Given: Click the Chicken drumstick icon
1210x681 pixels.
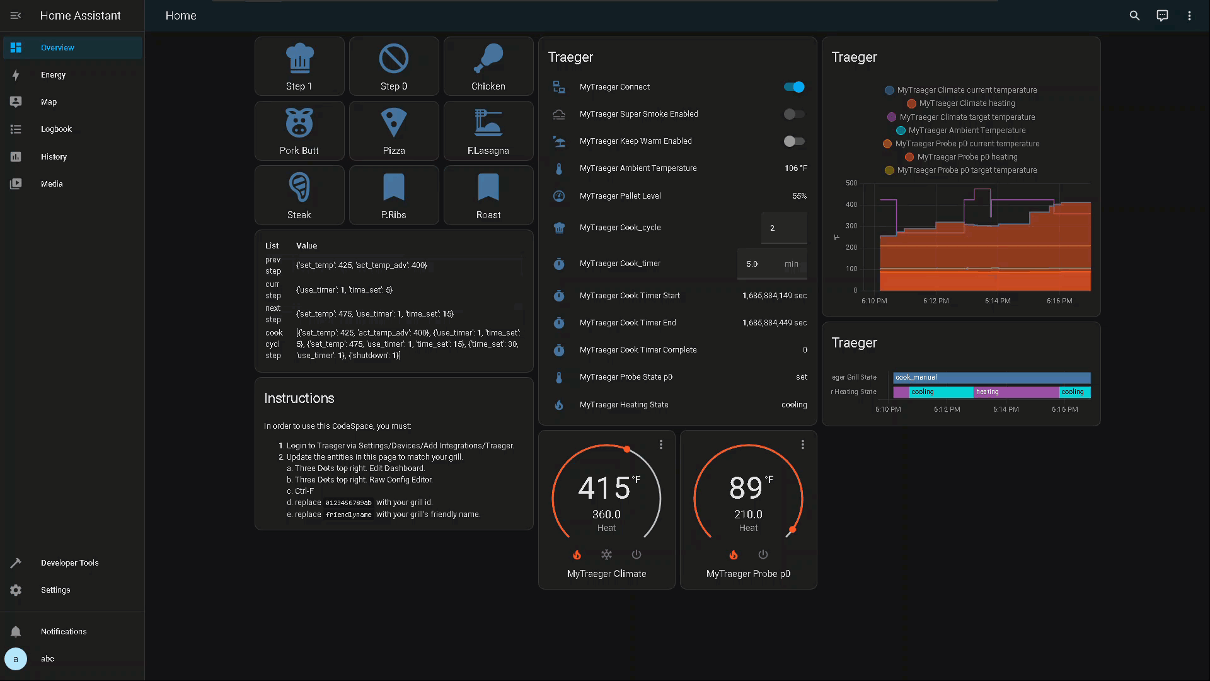Looking at the screenshot, I should tap(488, 58).
